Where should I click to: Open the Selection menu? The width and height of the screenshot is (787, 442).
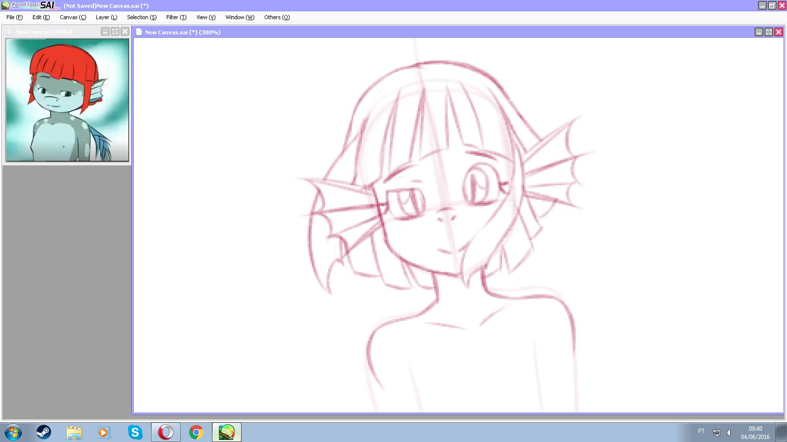(x=142, y=17)
